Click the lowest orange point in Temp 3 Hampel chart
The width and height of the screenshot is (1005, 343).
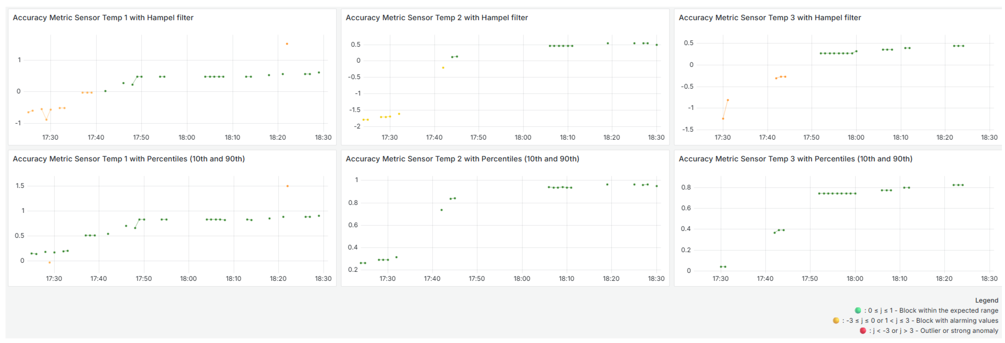(x=723, y=119)
